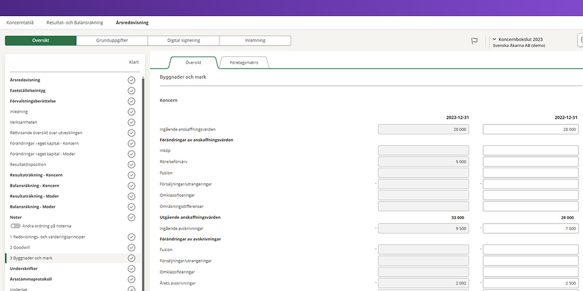Open Förvaltningsberättelse in the sidebar
Screen dimensions: 583x291
tap(33, 101)
